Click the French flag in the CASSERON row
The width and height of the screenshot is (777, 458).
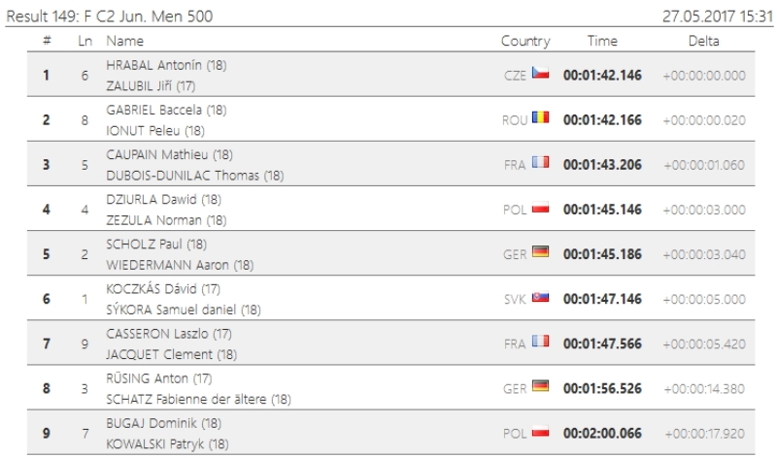pyautogui.click(x=540, y=343)
